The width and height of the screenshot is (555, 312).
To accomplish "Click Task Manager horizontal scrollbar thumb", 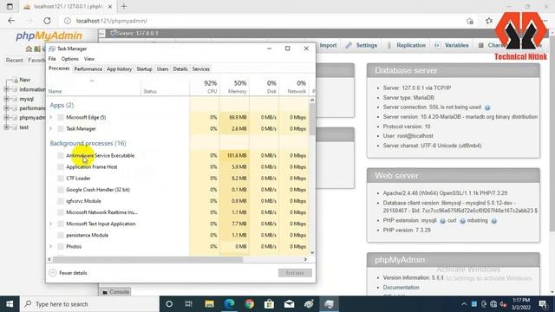I will 147,259.
